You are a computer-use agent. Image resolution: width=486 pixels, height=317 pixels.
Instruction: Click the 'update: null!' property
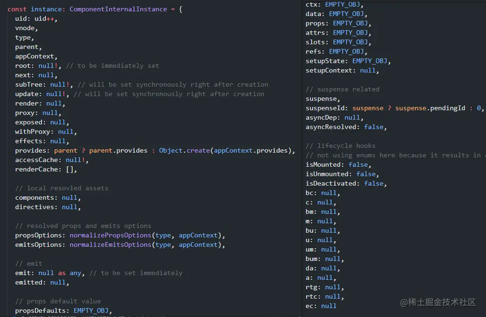pyautogui.click(x=40, y=94)
